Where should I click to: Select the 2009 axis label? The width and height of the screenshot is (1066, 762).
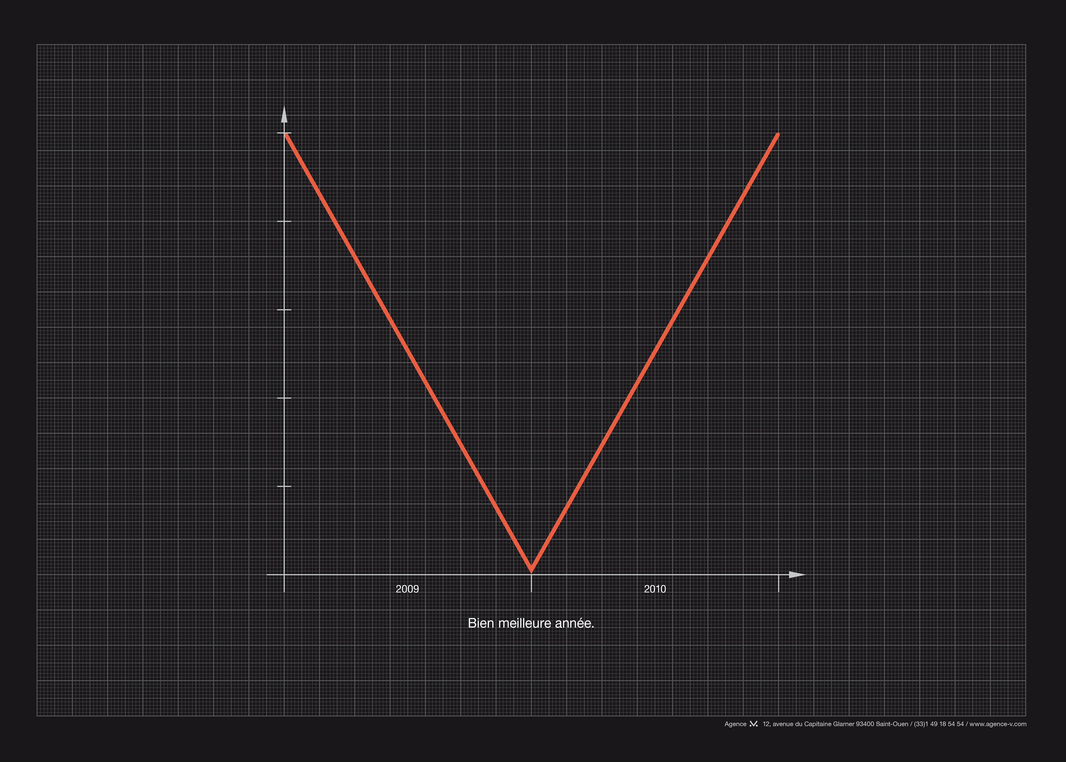point(407,589)
